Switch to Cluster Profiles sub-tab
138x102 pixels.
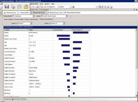pos(19,19)
